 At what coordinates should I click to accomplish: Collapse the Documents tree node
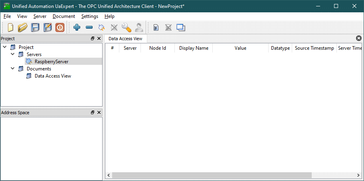pyautogui.click(x=13, y=69)
